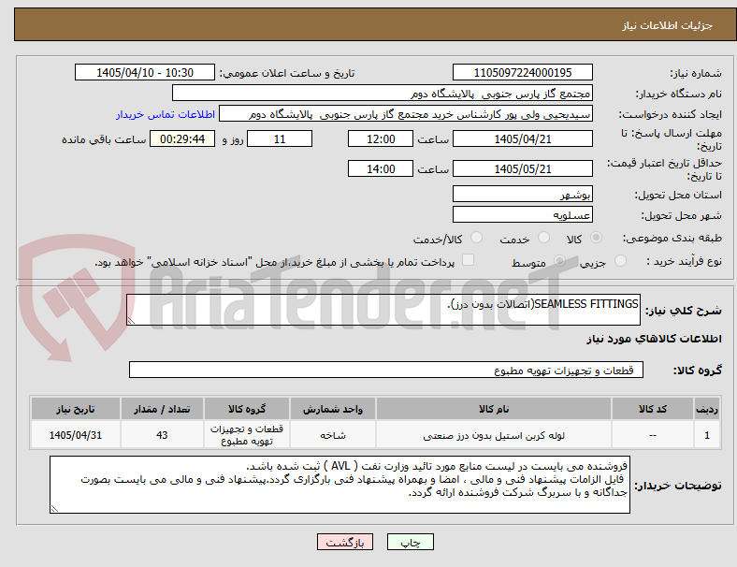This screenshot has width=737, height=567.
Task: Click the واحد شمارش column header
Action: tap(333, 409)
